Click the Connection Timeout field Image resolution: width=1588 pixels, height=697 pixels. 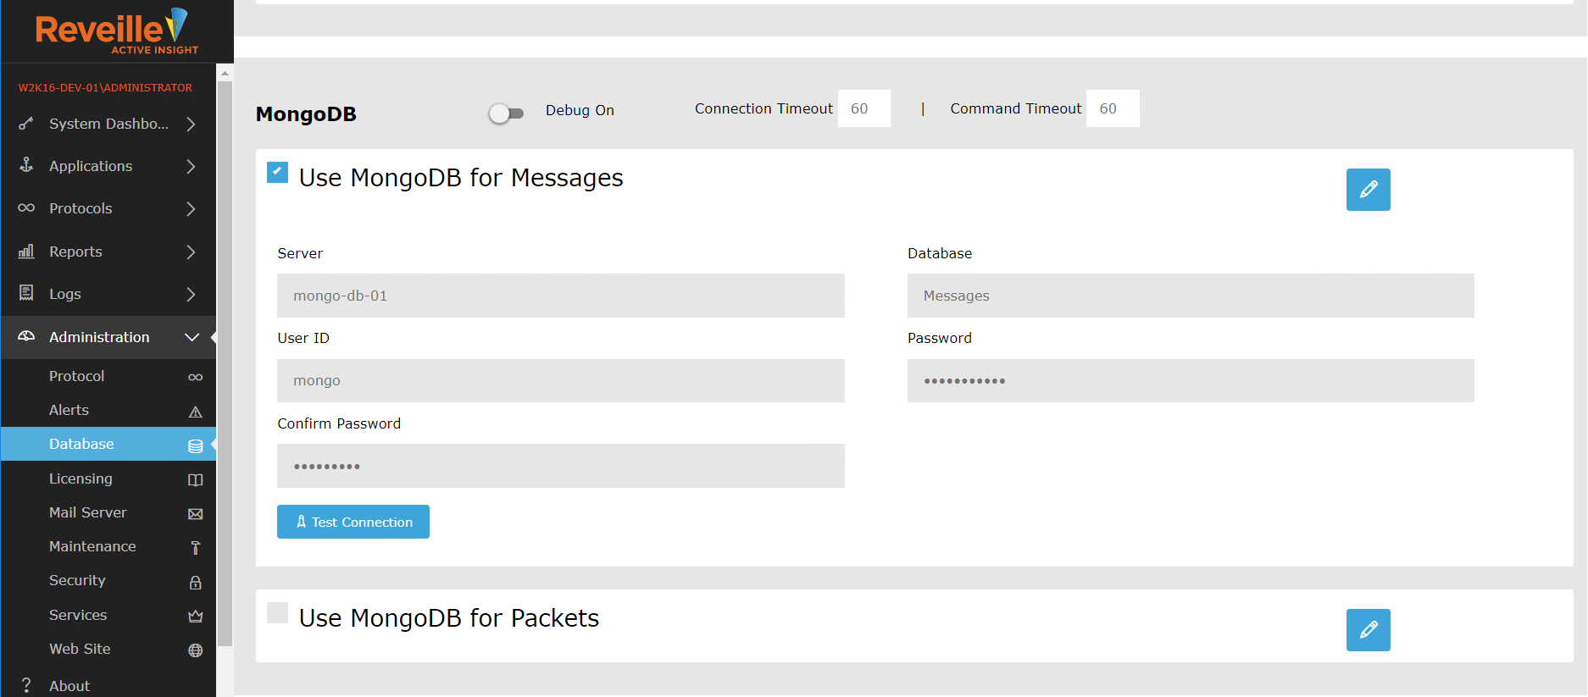pyautogui.click(x=863, y=108)
